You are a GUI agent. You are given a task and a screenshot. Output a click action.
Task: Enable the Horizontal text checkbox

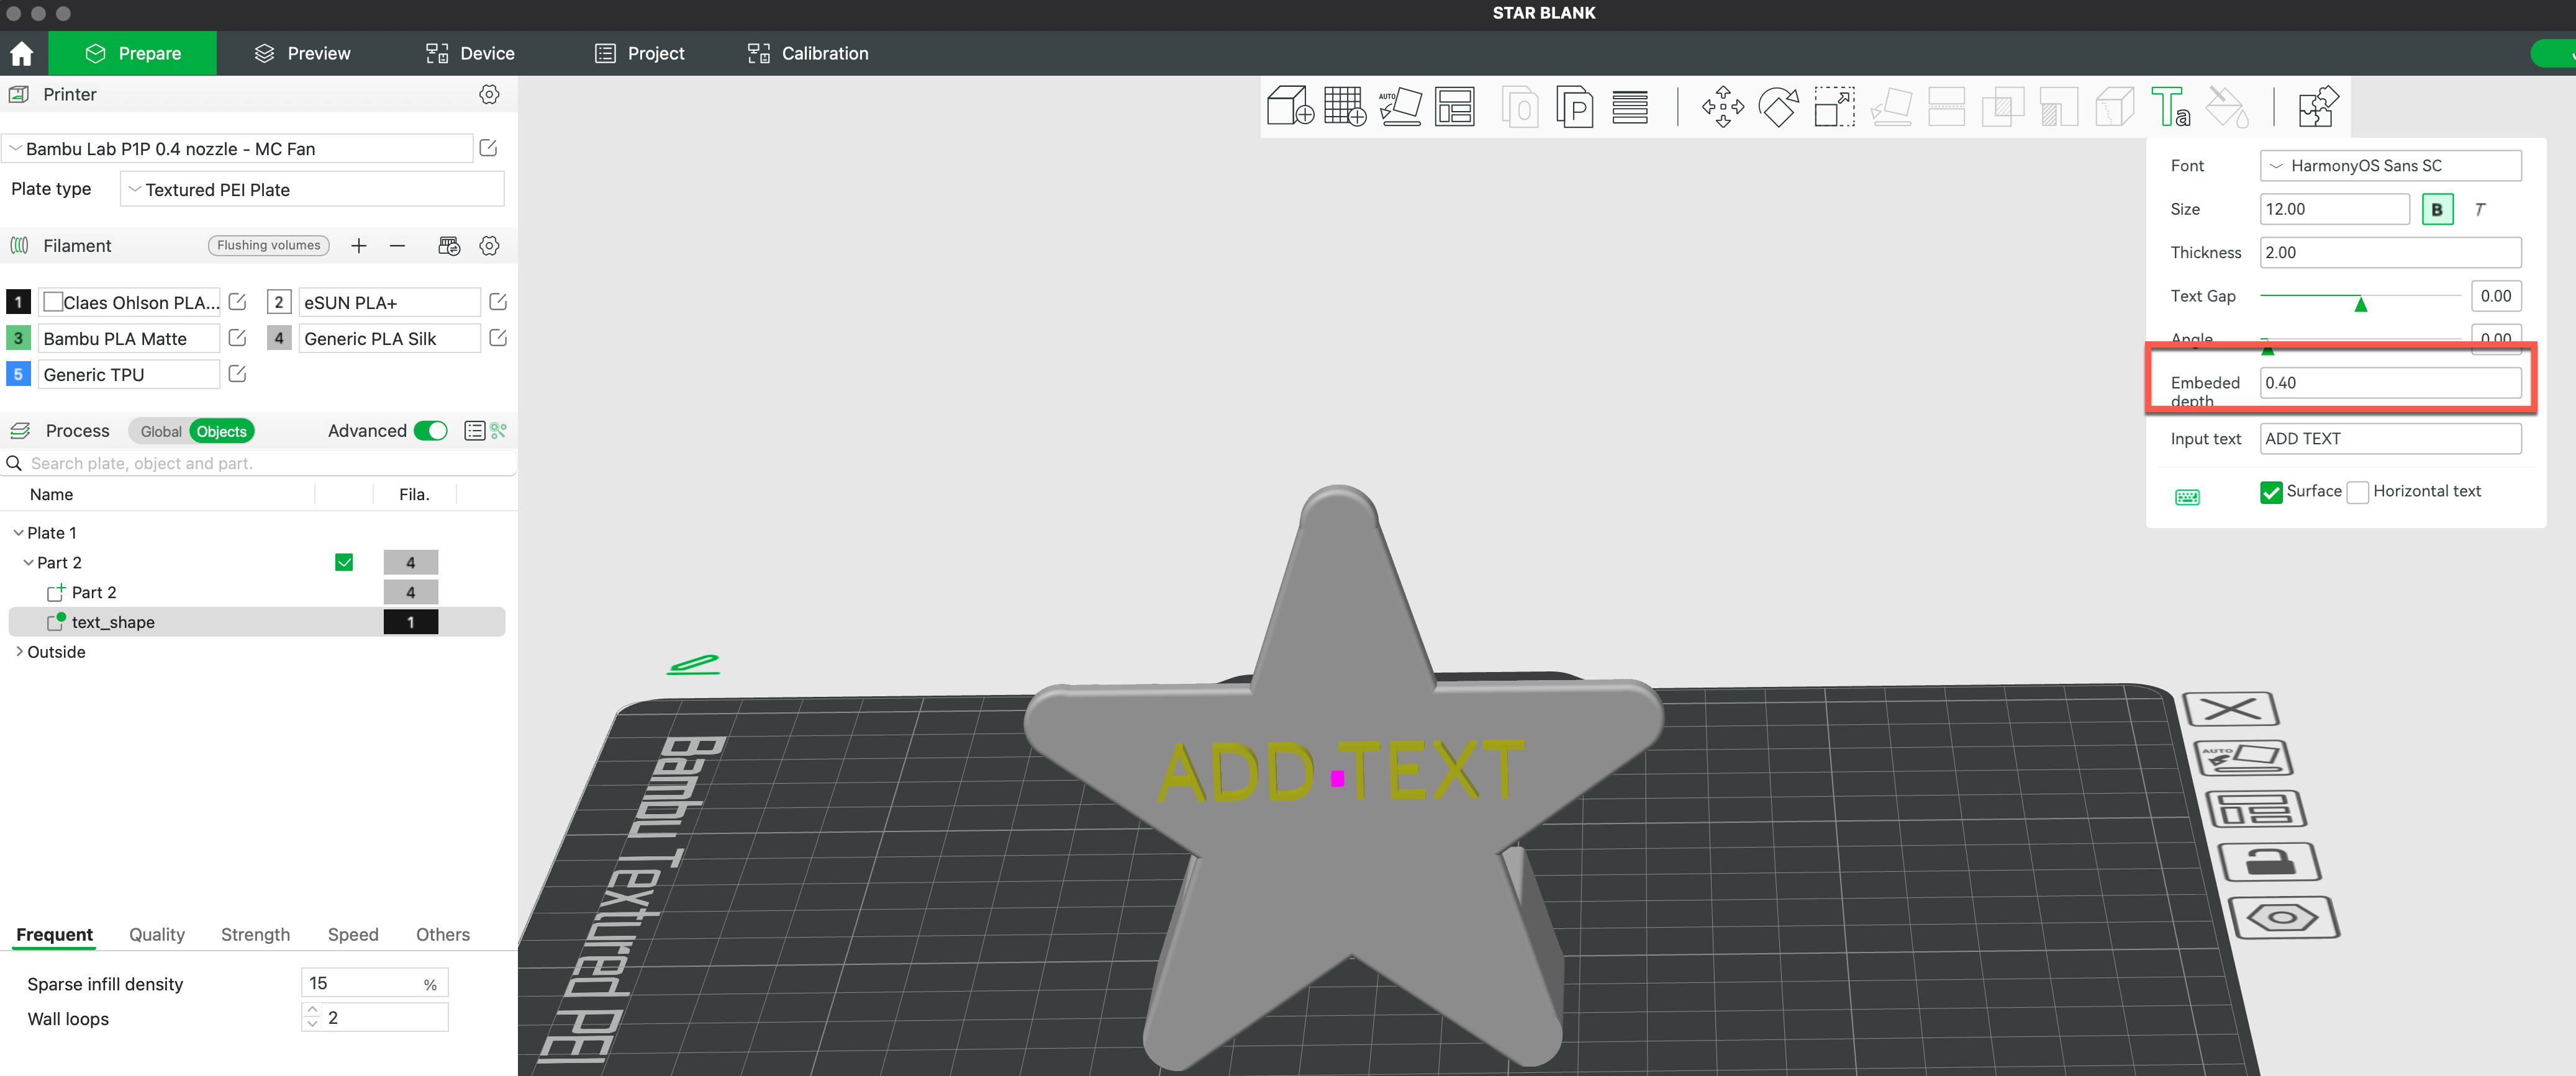pos(2357,491)
